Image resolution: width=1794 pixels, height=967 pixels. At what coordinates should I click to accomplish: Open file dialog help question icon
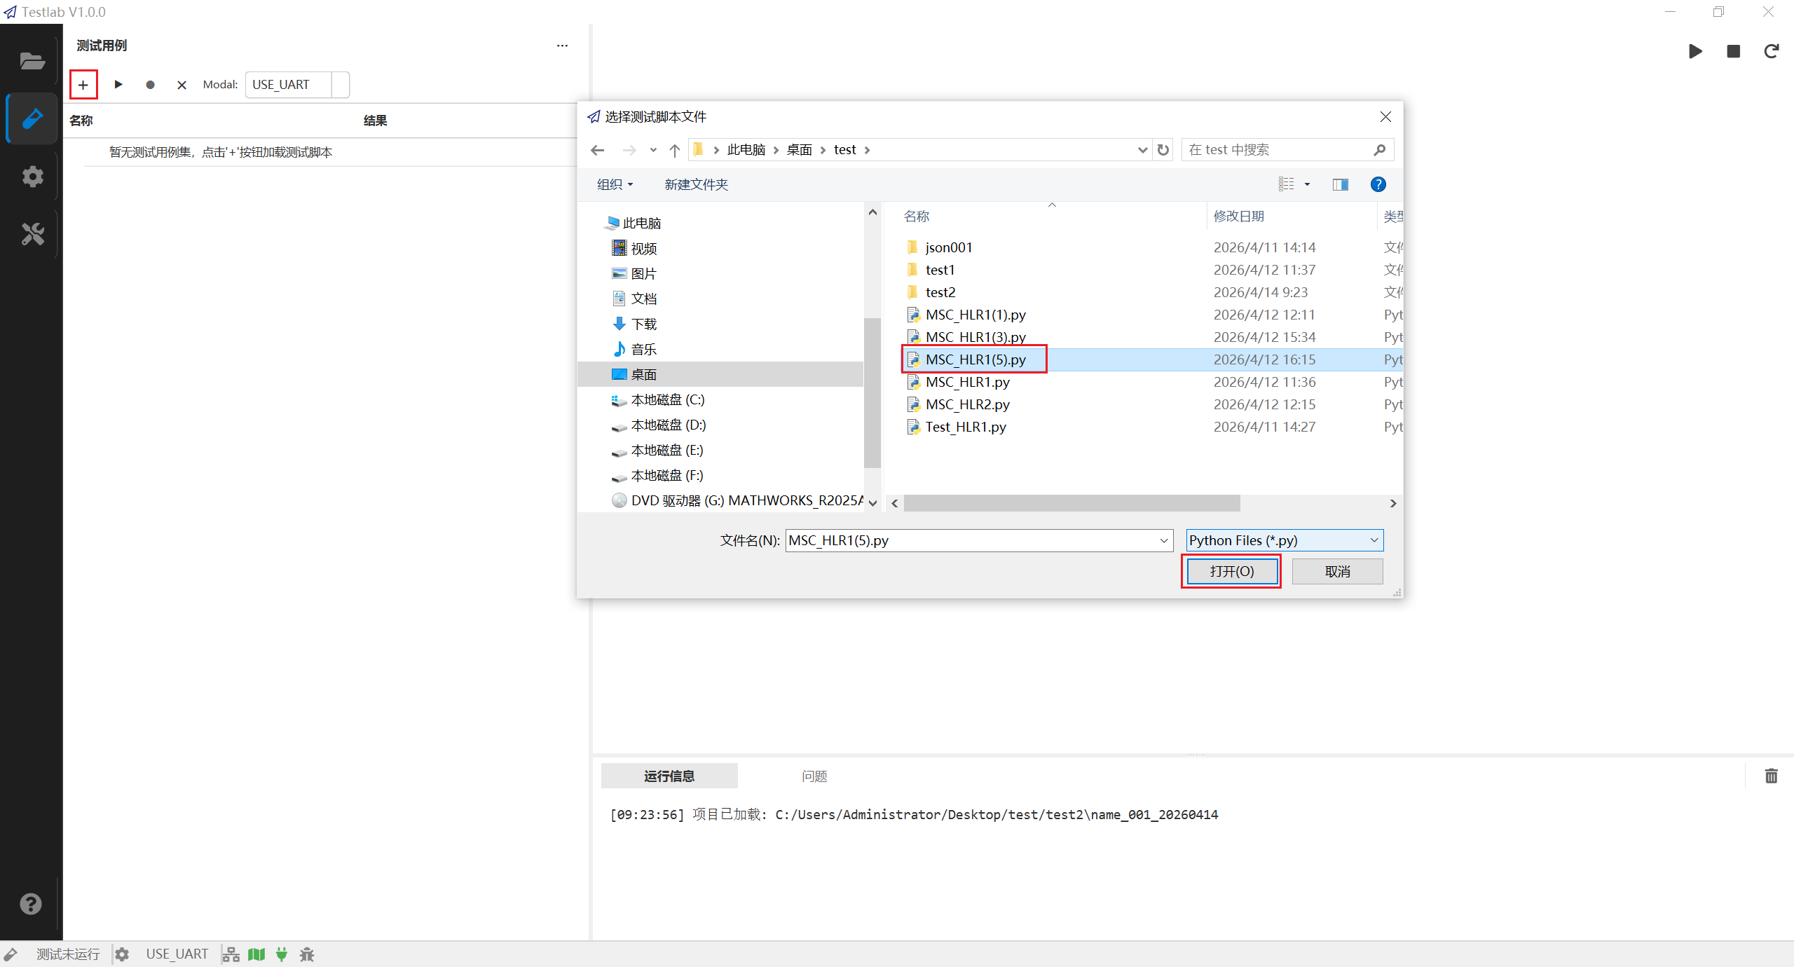pos(1378,184)
